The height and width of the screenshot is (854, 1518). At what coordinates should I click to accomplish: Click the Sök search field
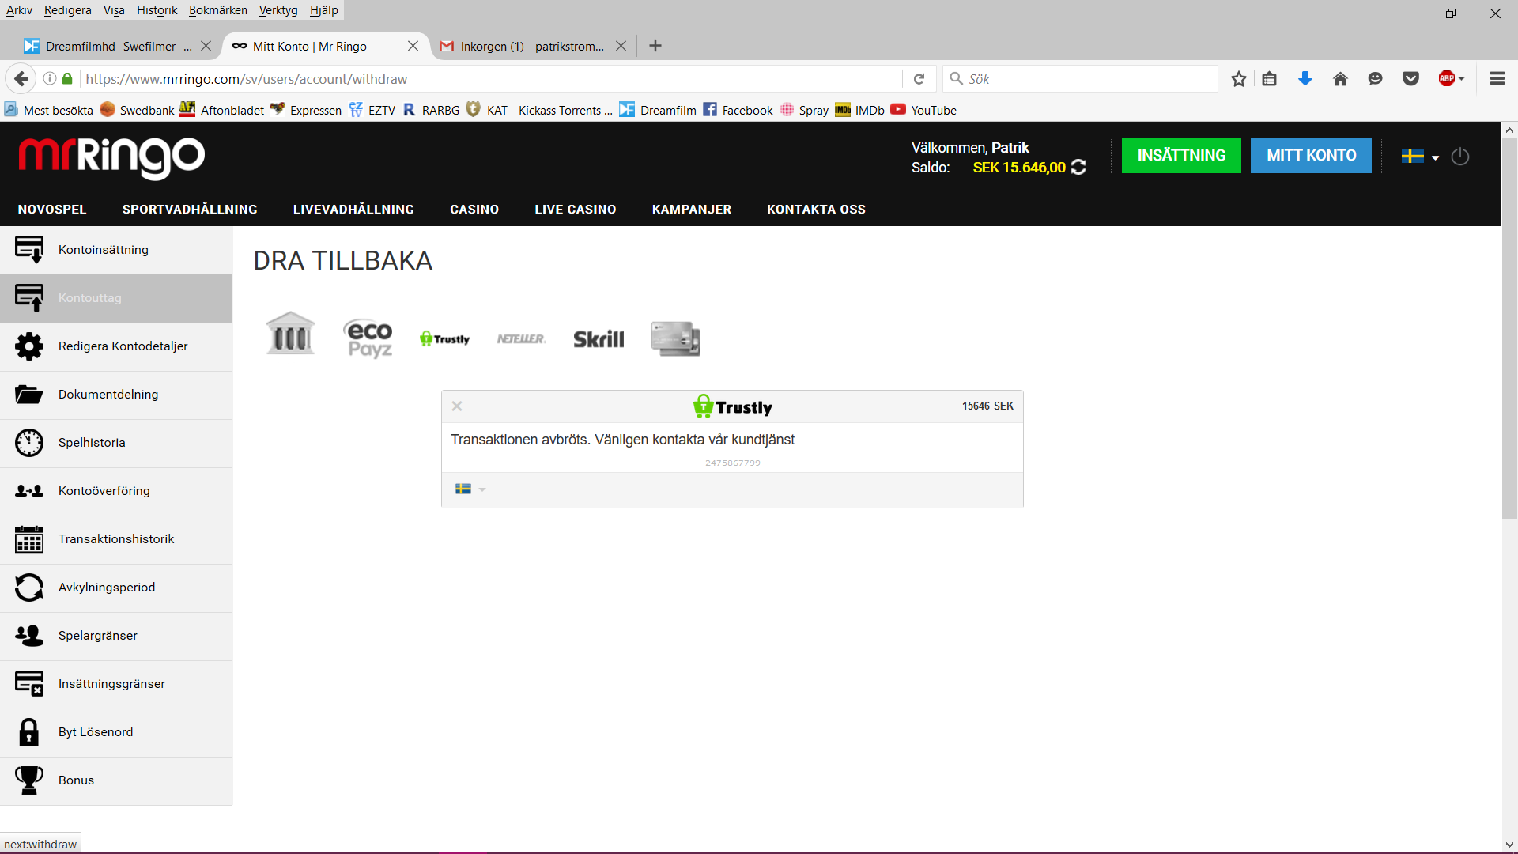tap(1080, 78)
